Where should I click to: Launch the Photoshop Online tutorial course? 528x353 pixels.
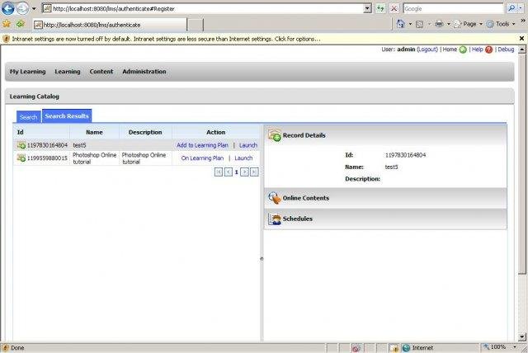coord(243,158)
